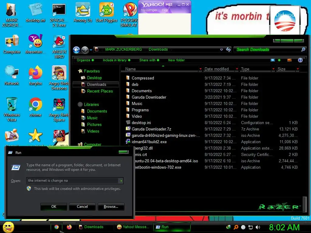Screen dimensions: 311x233
Task: Open the Share with dropdown
Action: pos(149,60)
